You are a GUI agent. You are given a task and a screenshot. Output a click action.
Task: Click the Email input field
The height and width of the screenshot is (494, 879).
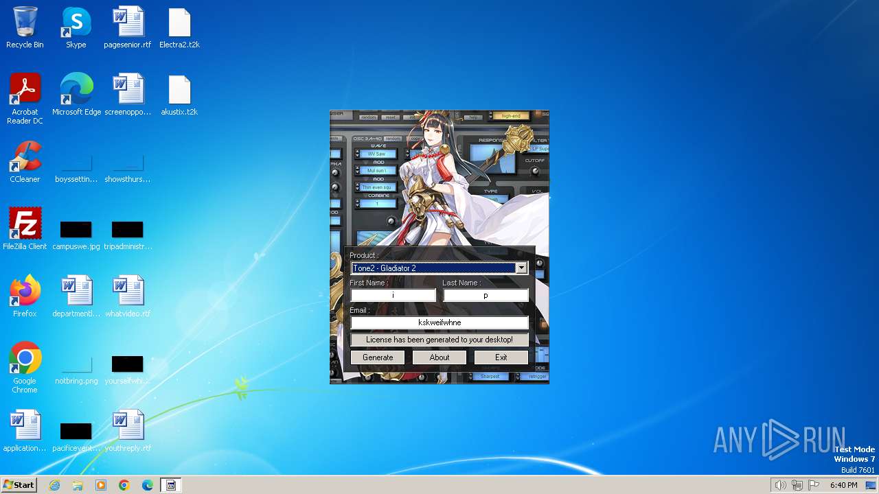coord(439,322)
